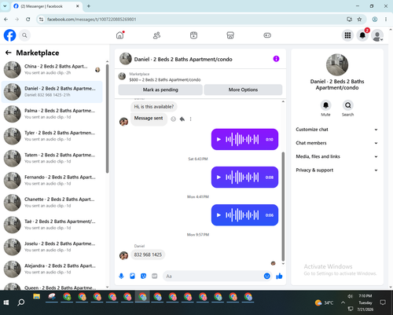Viewport: 393px width, 315px height.
Task: Open a new browser tab
Action: click(89, 6)
